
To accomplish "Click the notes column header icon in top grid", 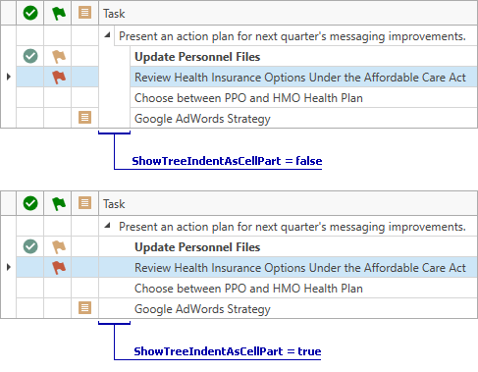I will tap(84, 13).
